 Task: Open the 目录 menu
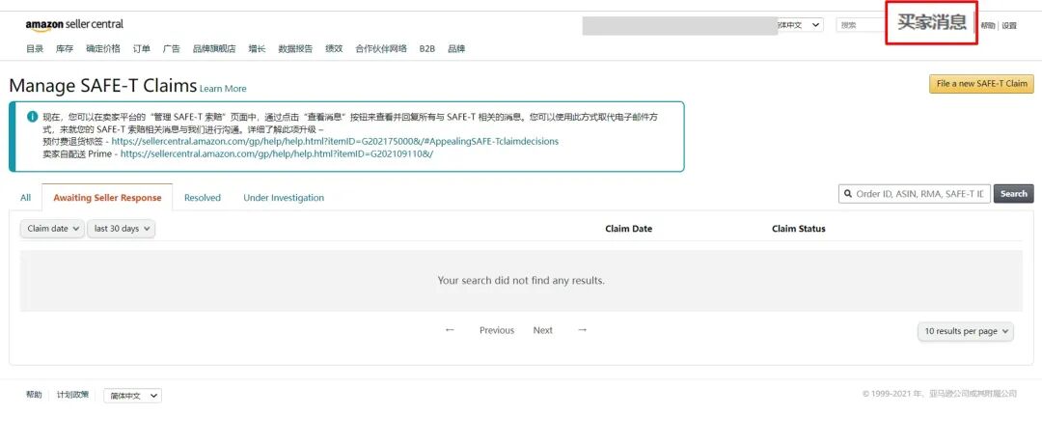click(x=35, y=48)
